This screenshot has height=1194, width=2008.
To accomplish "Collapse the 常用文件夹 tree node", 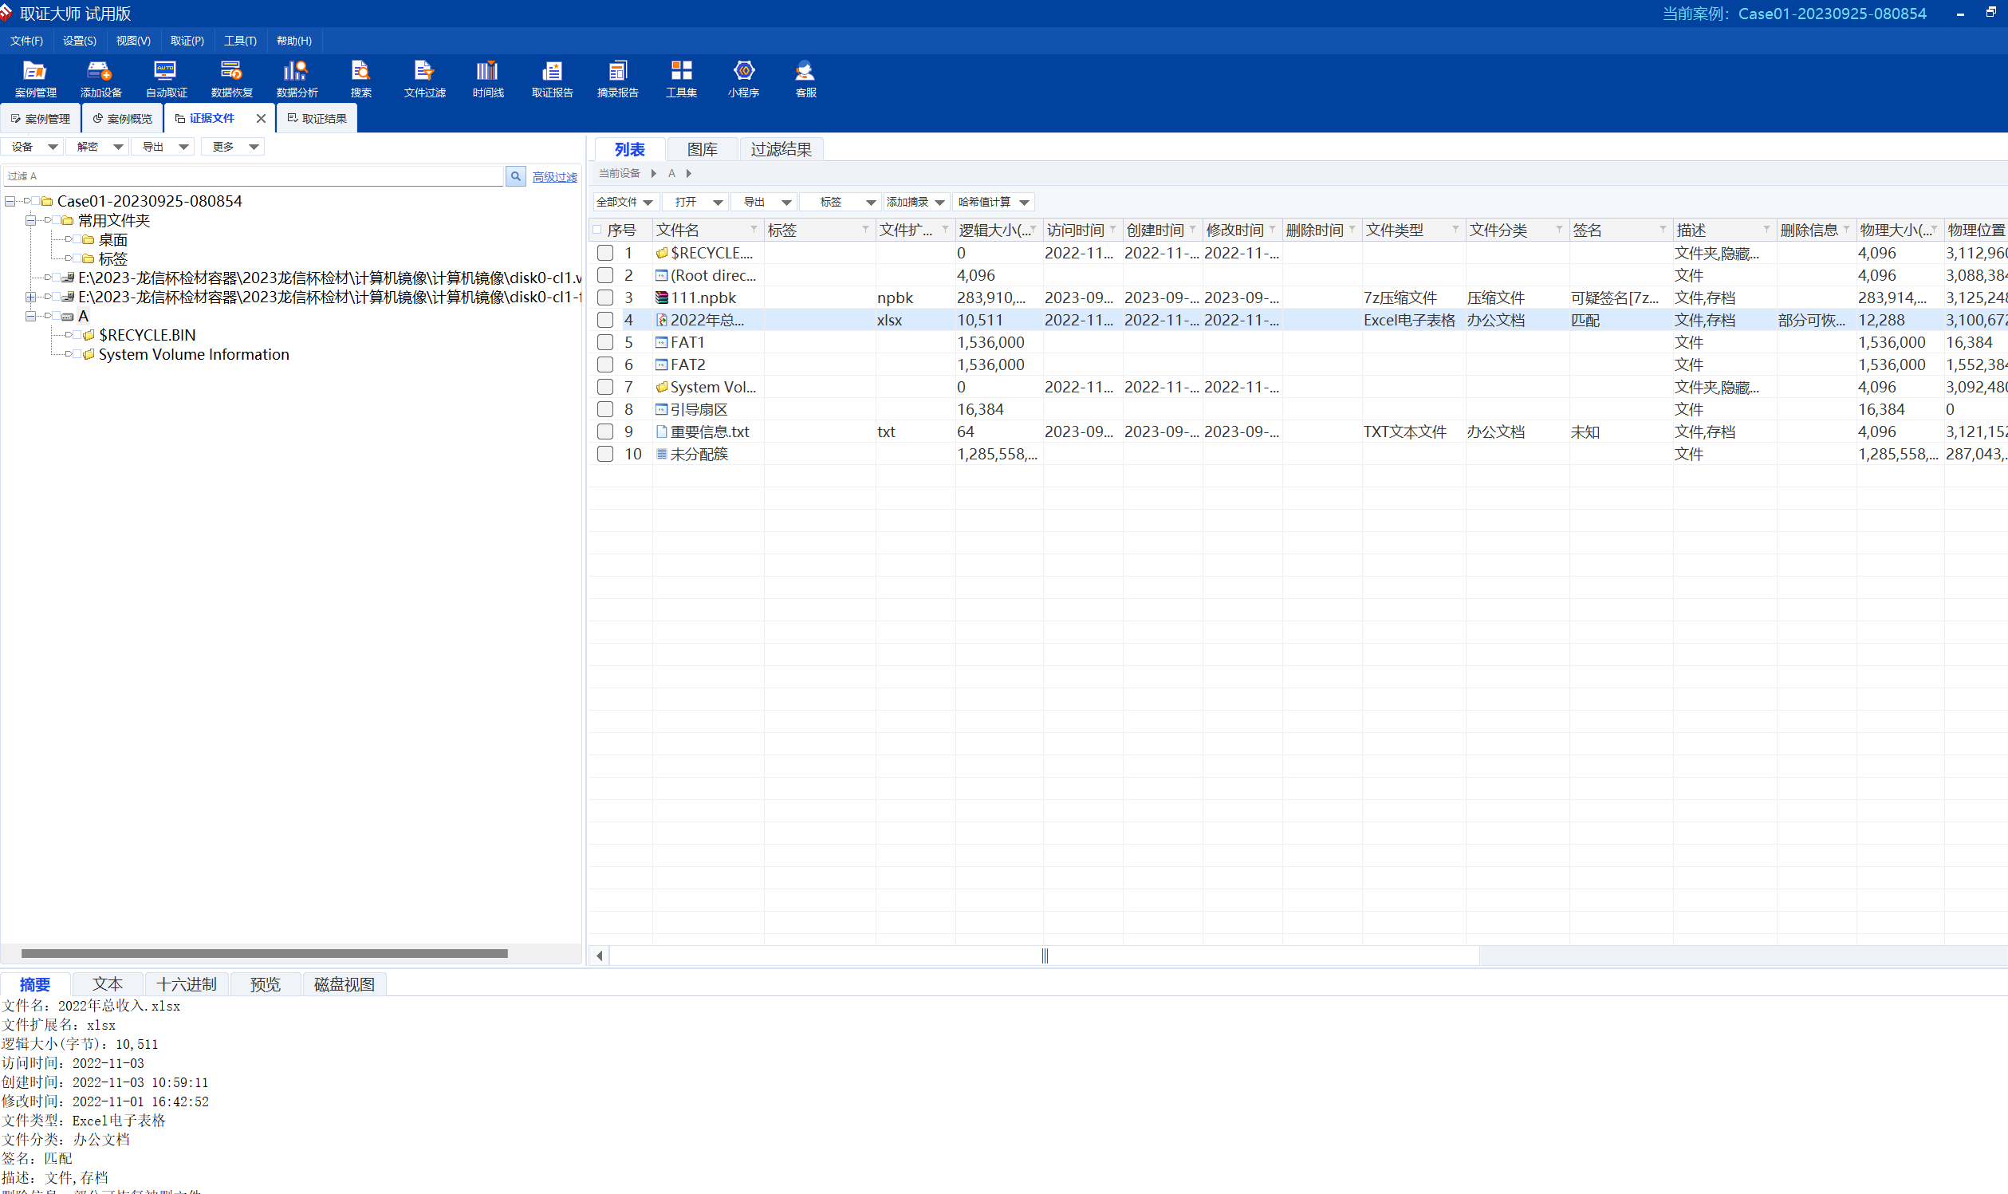I will 30,220.
